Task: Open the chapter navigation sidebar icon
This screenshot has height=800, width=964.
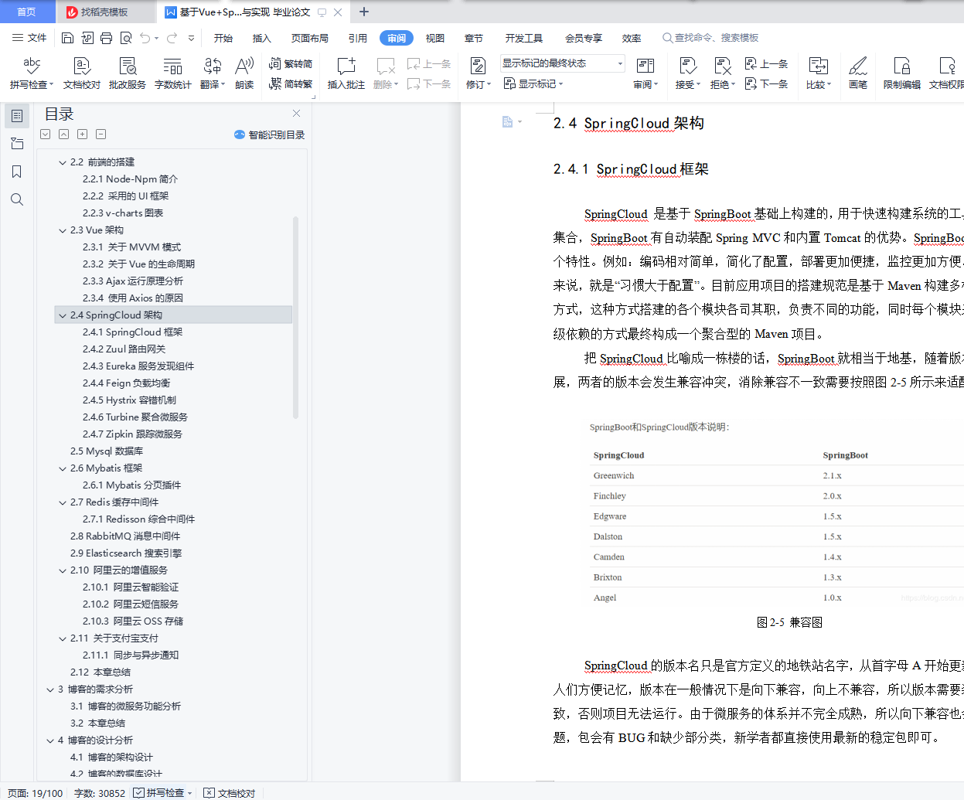Action: 17,144
